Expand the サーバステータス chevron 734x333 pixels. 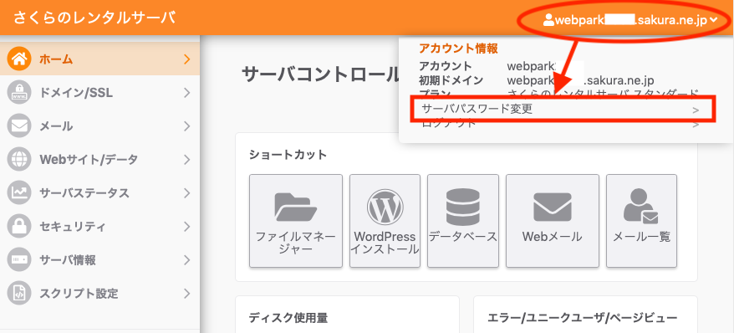coord(187,193)
